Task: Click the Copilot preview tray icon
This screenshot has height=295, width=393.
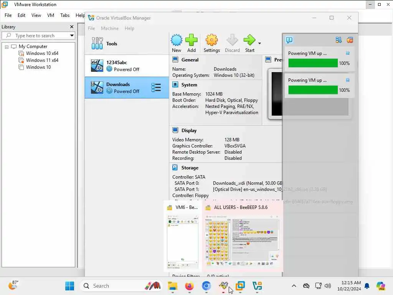Action: (x=381, y=286)
